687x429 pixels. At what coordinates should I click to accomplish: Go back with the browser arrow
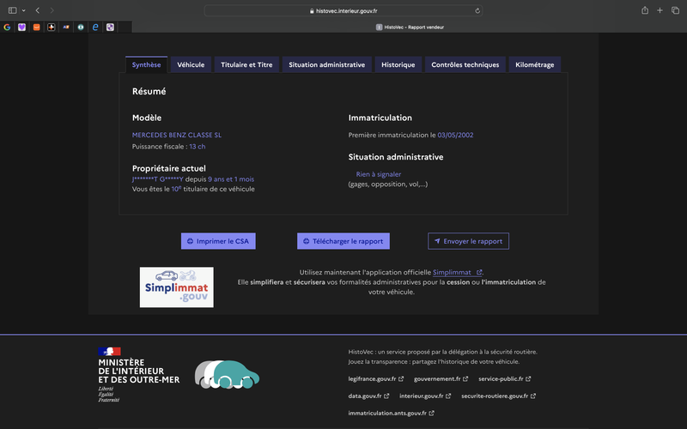38,10
